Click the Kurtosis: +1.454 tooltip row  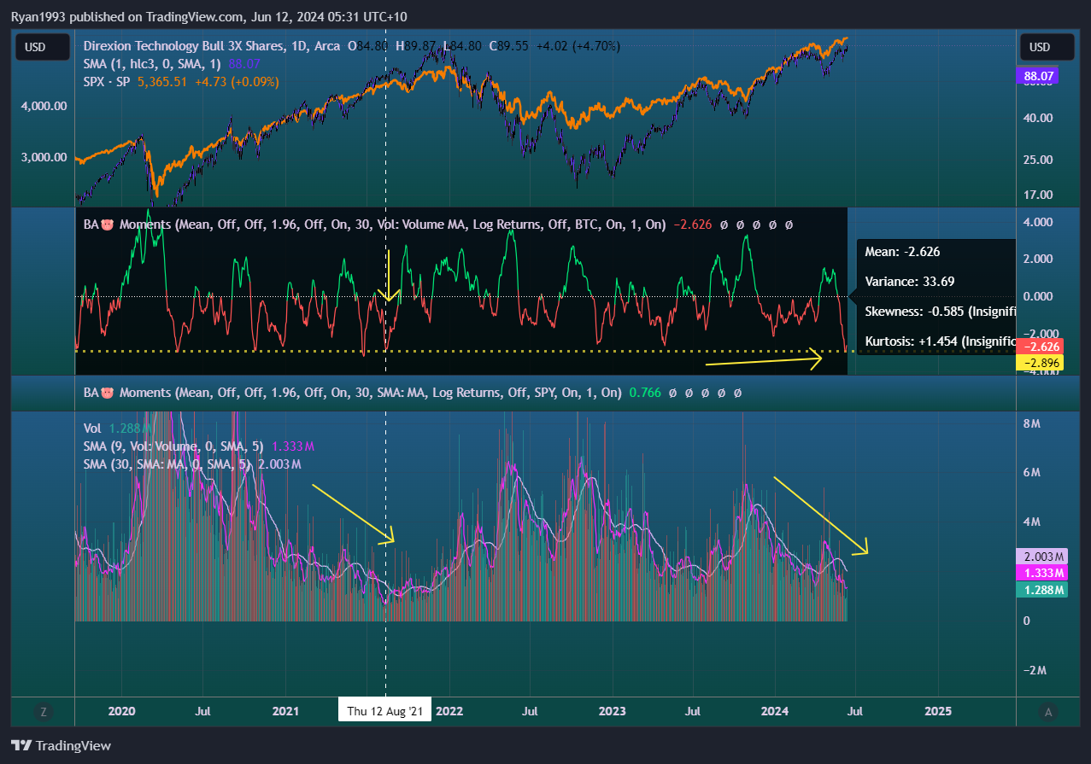940,341
